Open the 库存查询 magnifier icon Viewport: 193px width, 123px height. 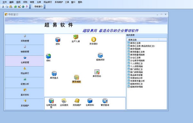[x=105, y=101]
